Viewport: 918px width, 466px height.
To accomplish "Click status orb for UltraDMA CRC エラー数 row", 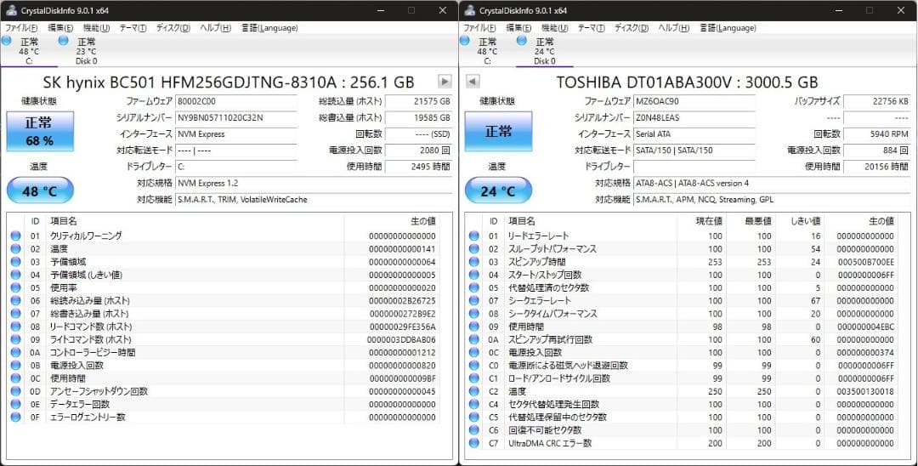I will 473,443.
